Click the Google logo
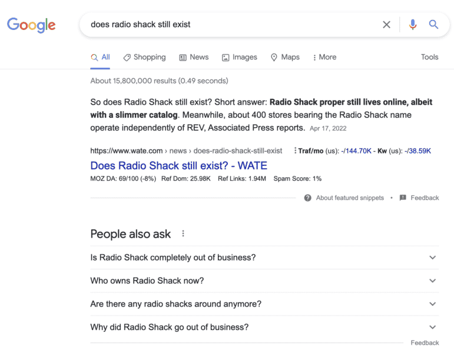This screenshot has width=454, height=353. pos(31,25)
